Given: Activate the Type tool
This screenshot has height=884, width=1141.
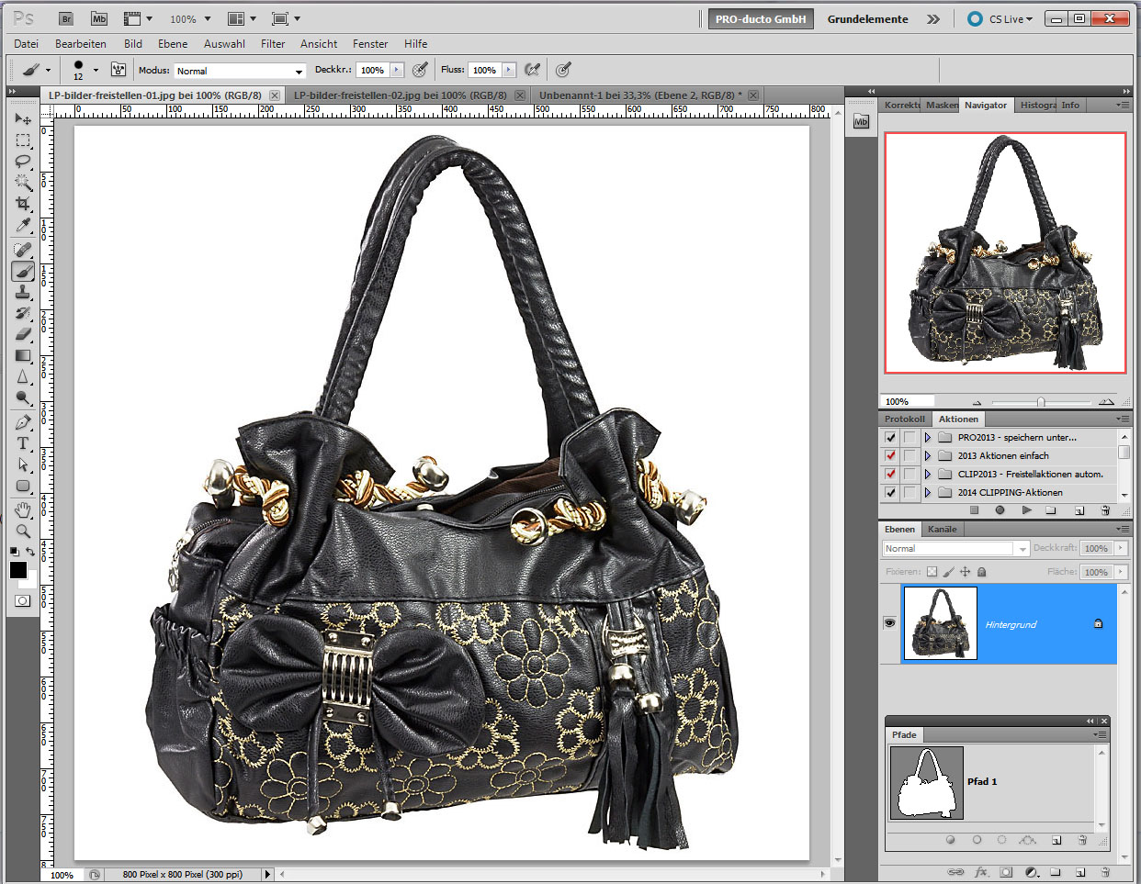Looking at the screenshot, I should [x=23, y=443].
